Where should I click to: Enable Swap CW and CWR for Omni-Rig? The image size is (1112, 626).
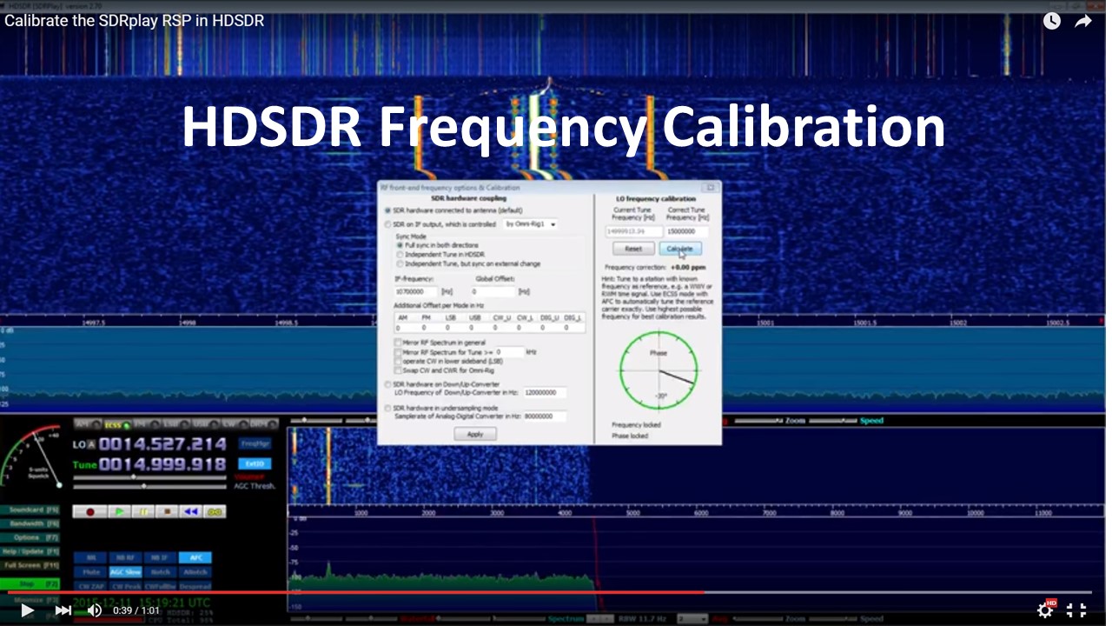coord(398,370)
